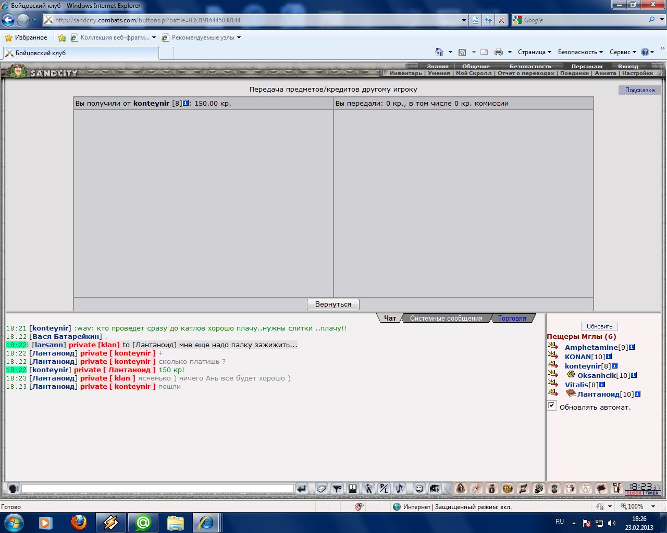Image resolution: width=667 pixels, height=533 pixels.
Task: Click the scroll icon in bottom toolbar
Action: [523, 488]
